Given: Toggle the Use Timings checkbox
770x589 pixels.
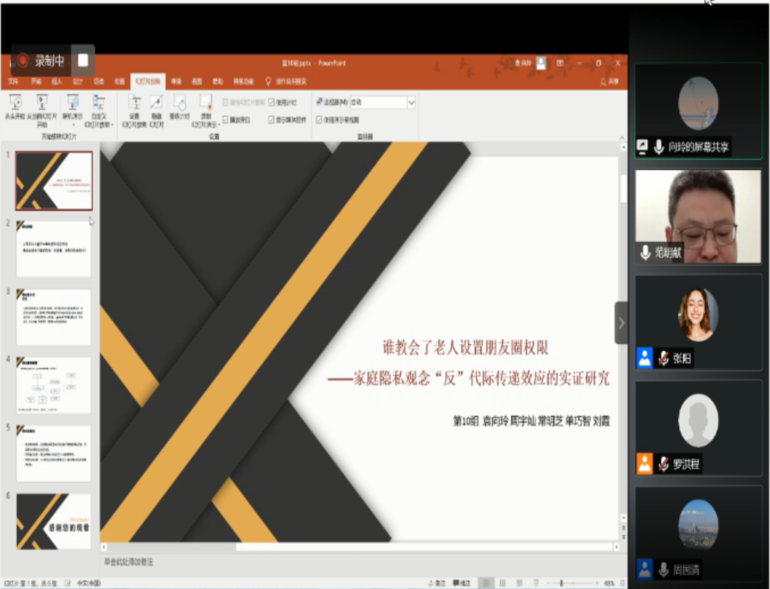Looking at the screenshot, I should click(x=272, y=102).
